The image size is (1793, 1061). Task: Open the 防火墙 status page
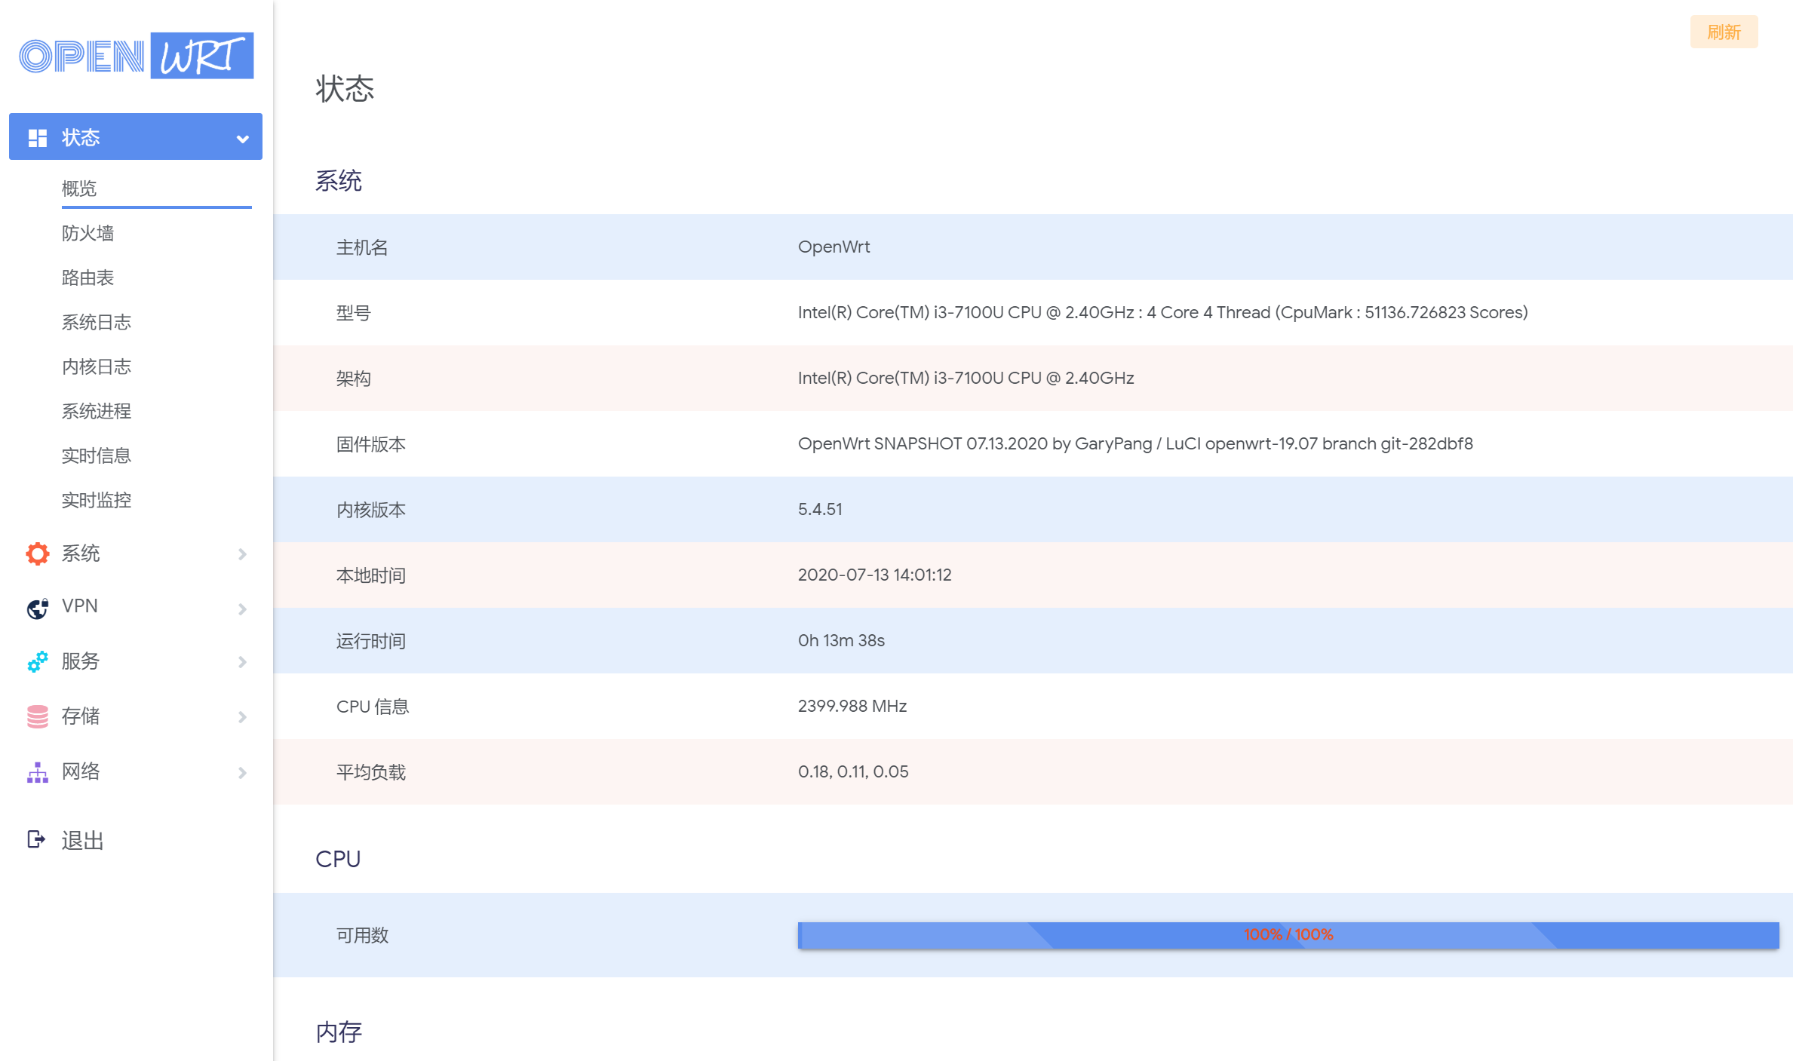88,233
